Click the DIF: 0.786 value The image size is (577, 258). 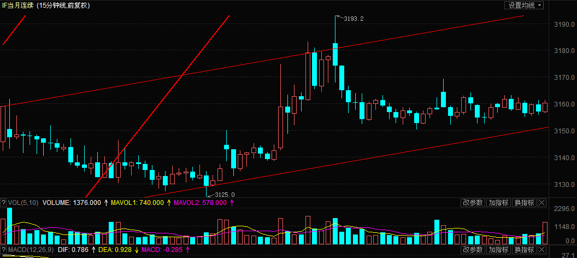click(73, 250)
